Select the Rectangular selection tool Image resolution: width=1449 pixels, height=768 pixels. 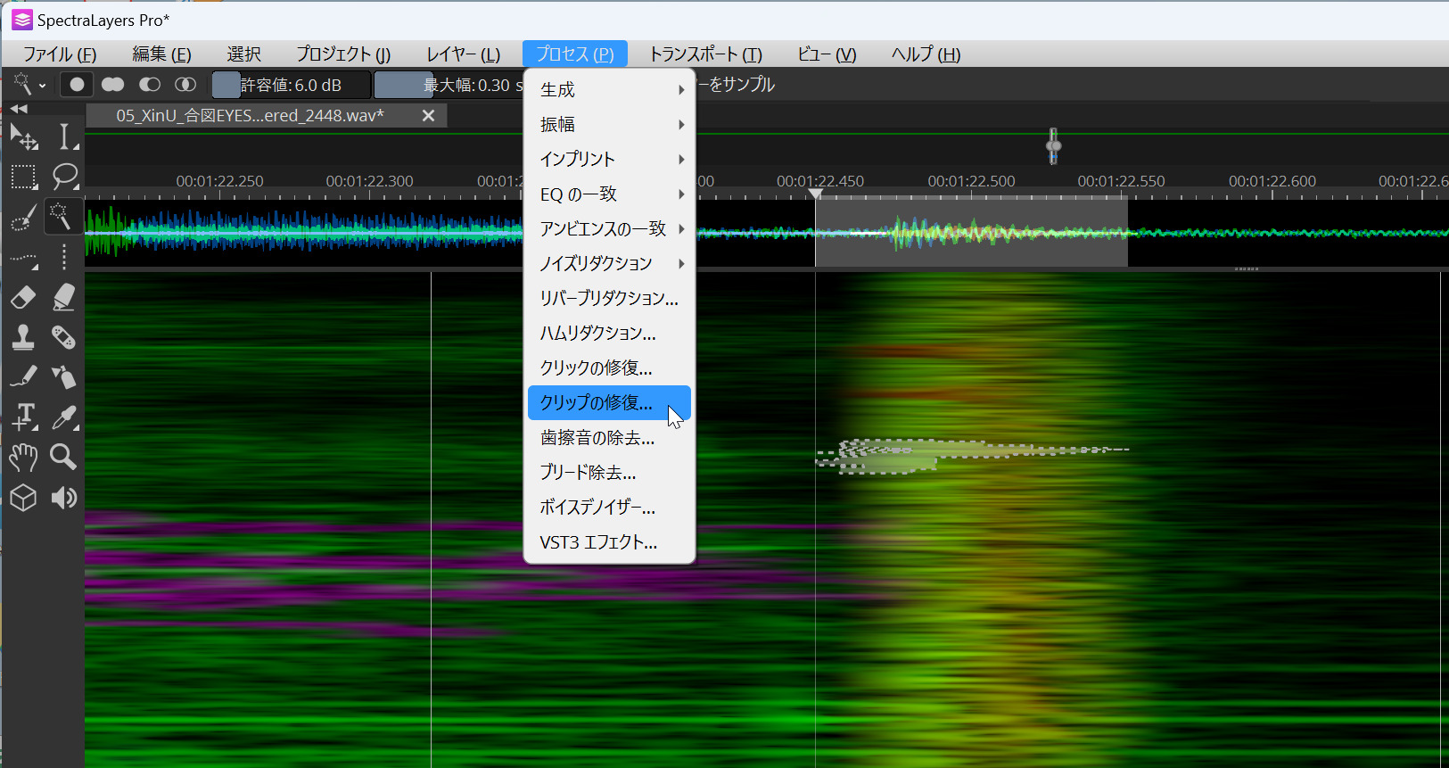pos(23,177)
